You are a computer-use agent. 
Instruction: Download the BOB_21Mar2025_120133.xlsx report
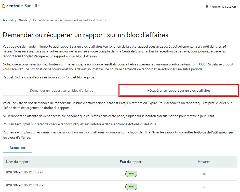[x=204, y=186]
